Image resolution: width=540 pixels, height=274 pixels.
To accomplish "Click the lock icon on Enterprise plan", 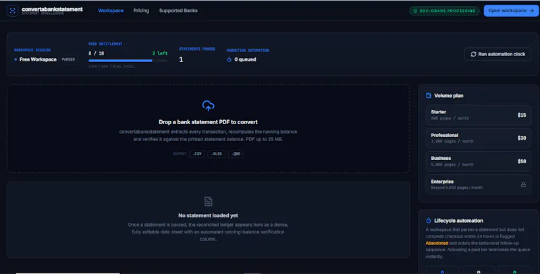I will pos(523,184).
